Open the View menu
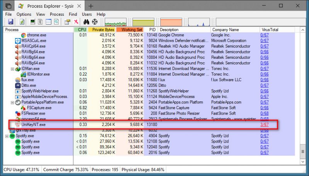 [41, 14]
